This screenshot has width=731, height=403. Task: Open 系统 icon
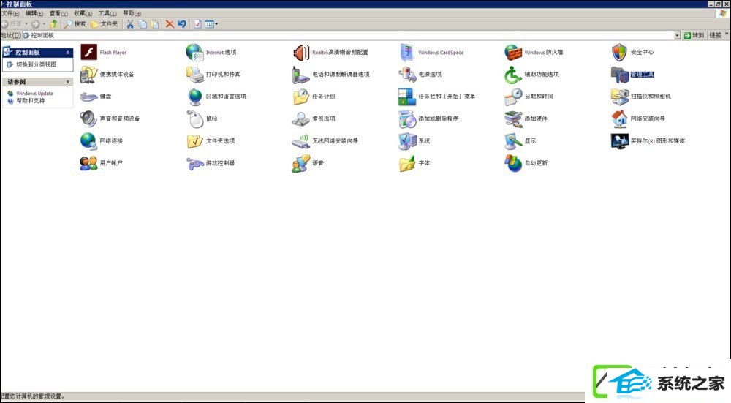(407, 140)
